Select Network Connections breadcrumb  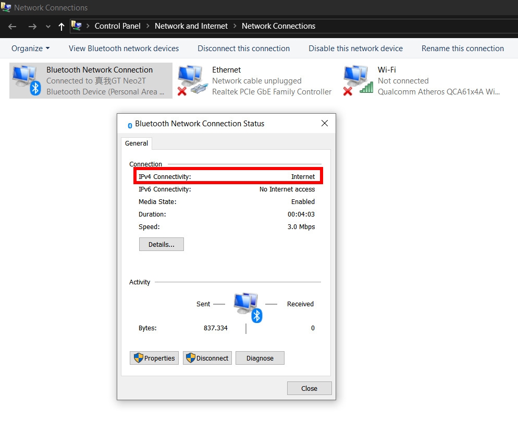pyautogui.click(x=278, y=26)
